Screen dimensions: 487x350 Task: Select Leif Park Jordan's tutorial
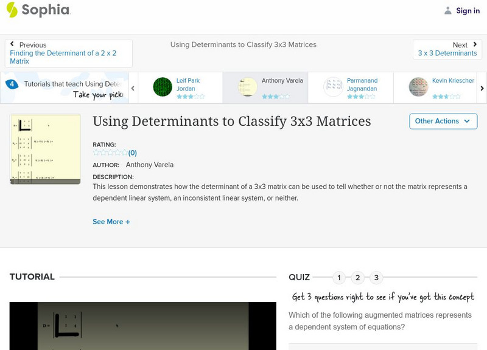pyautogui.click(x=180, y=87)
